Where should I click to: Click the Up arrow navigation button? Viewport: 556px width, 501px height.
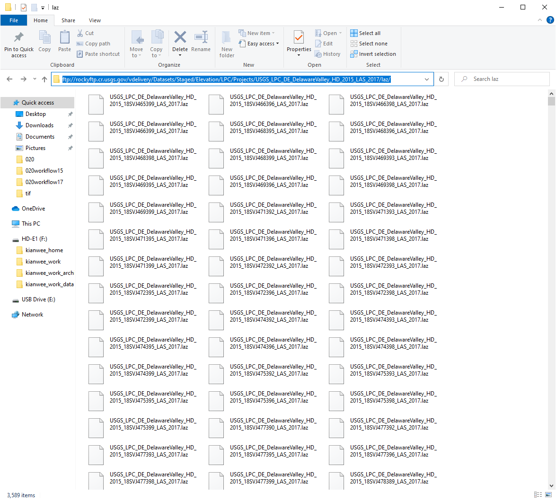pyautogui.click(x=44, y=79)
